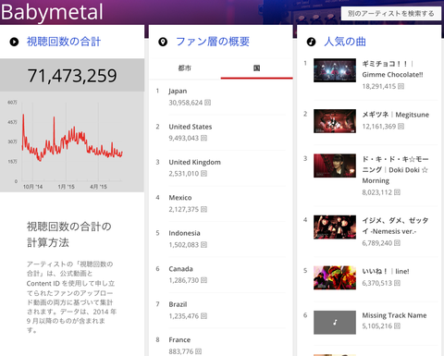Open the 人気の曲 heading link

(x=345, y=42)
